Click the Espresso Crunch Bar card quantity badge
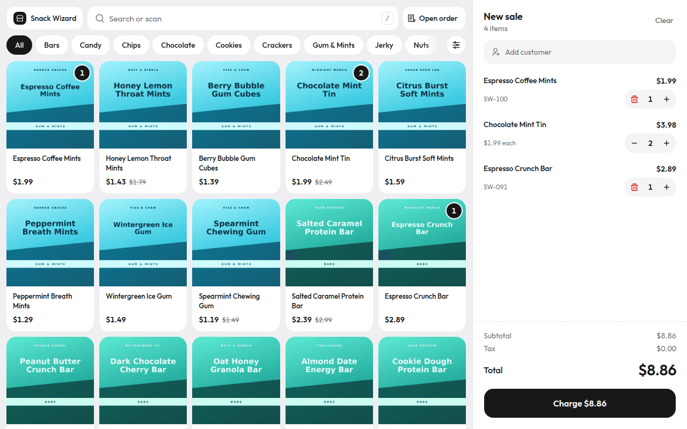Viewport: 687px width, 429px height. point(454,211)
